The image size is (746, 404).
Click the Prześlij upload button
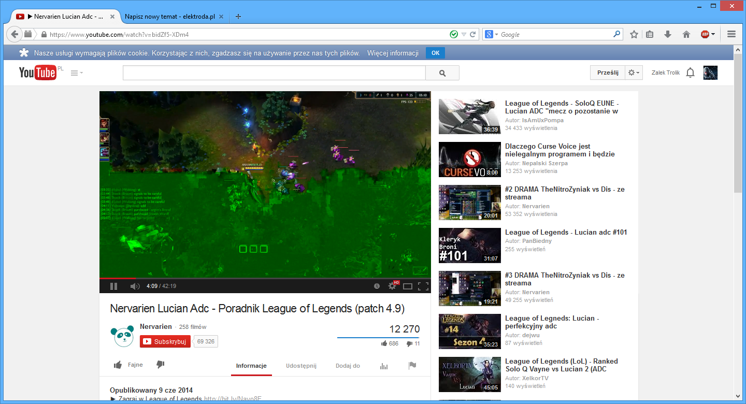coord(608,73)
